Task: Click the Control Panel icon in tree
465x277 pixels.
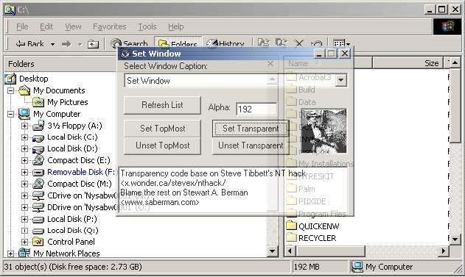Action: click(x=38, y=242)
